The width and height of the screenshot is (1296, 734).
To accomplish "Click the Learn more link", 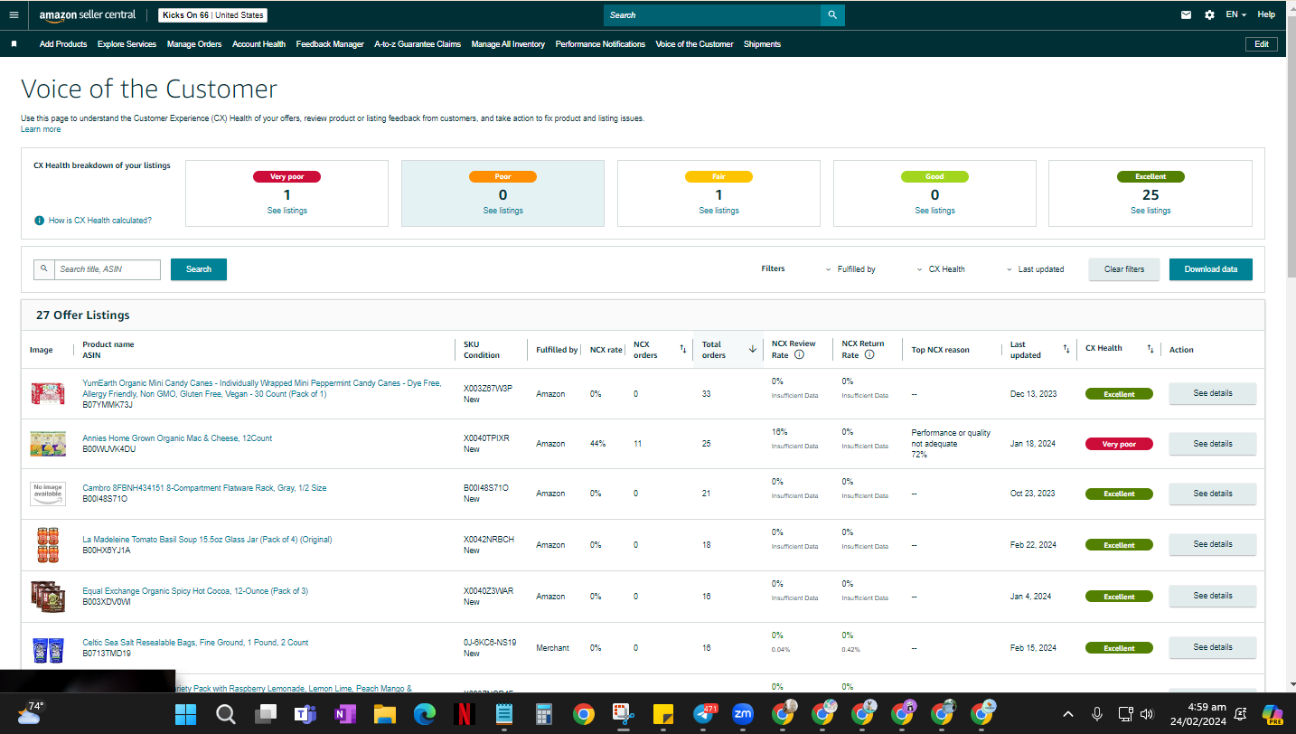I will 41,129.
